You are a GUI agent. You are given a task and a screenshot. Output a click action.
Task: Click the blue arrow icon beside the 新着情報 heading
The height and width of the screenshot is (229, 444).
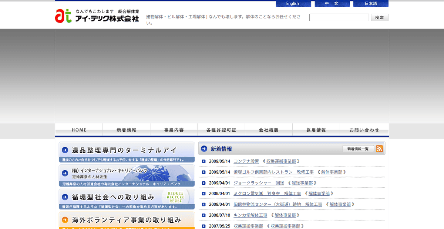pyautogui.click(x=203, y=148)
